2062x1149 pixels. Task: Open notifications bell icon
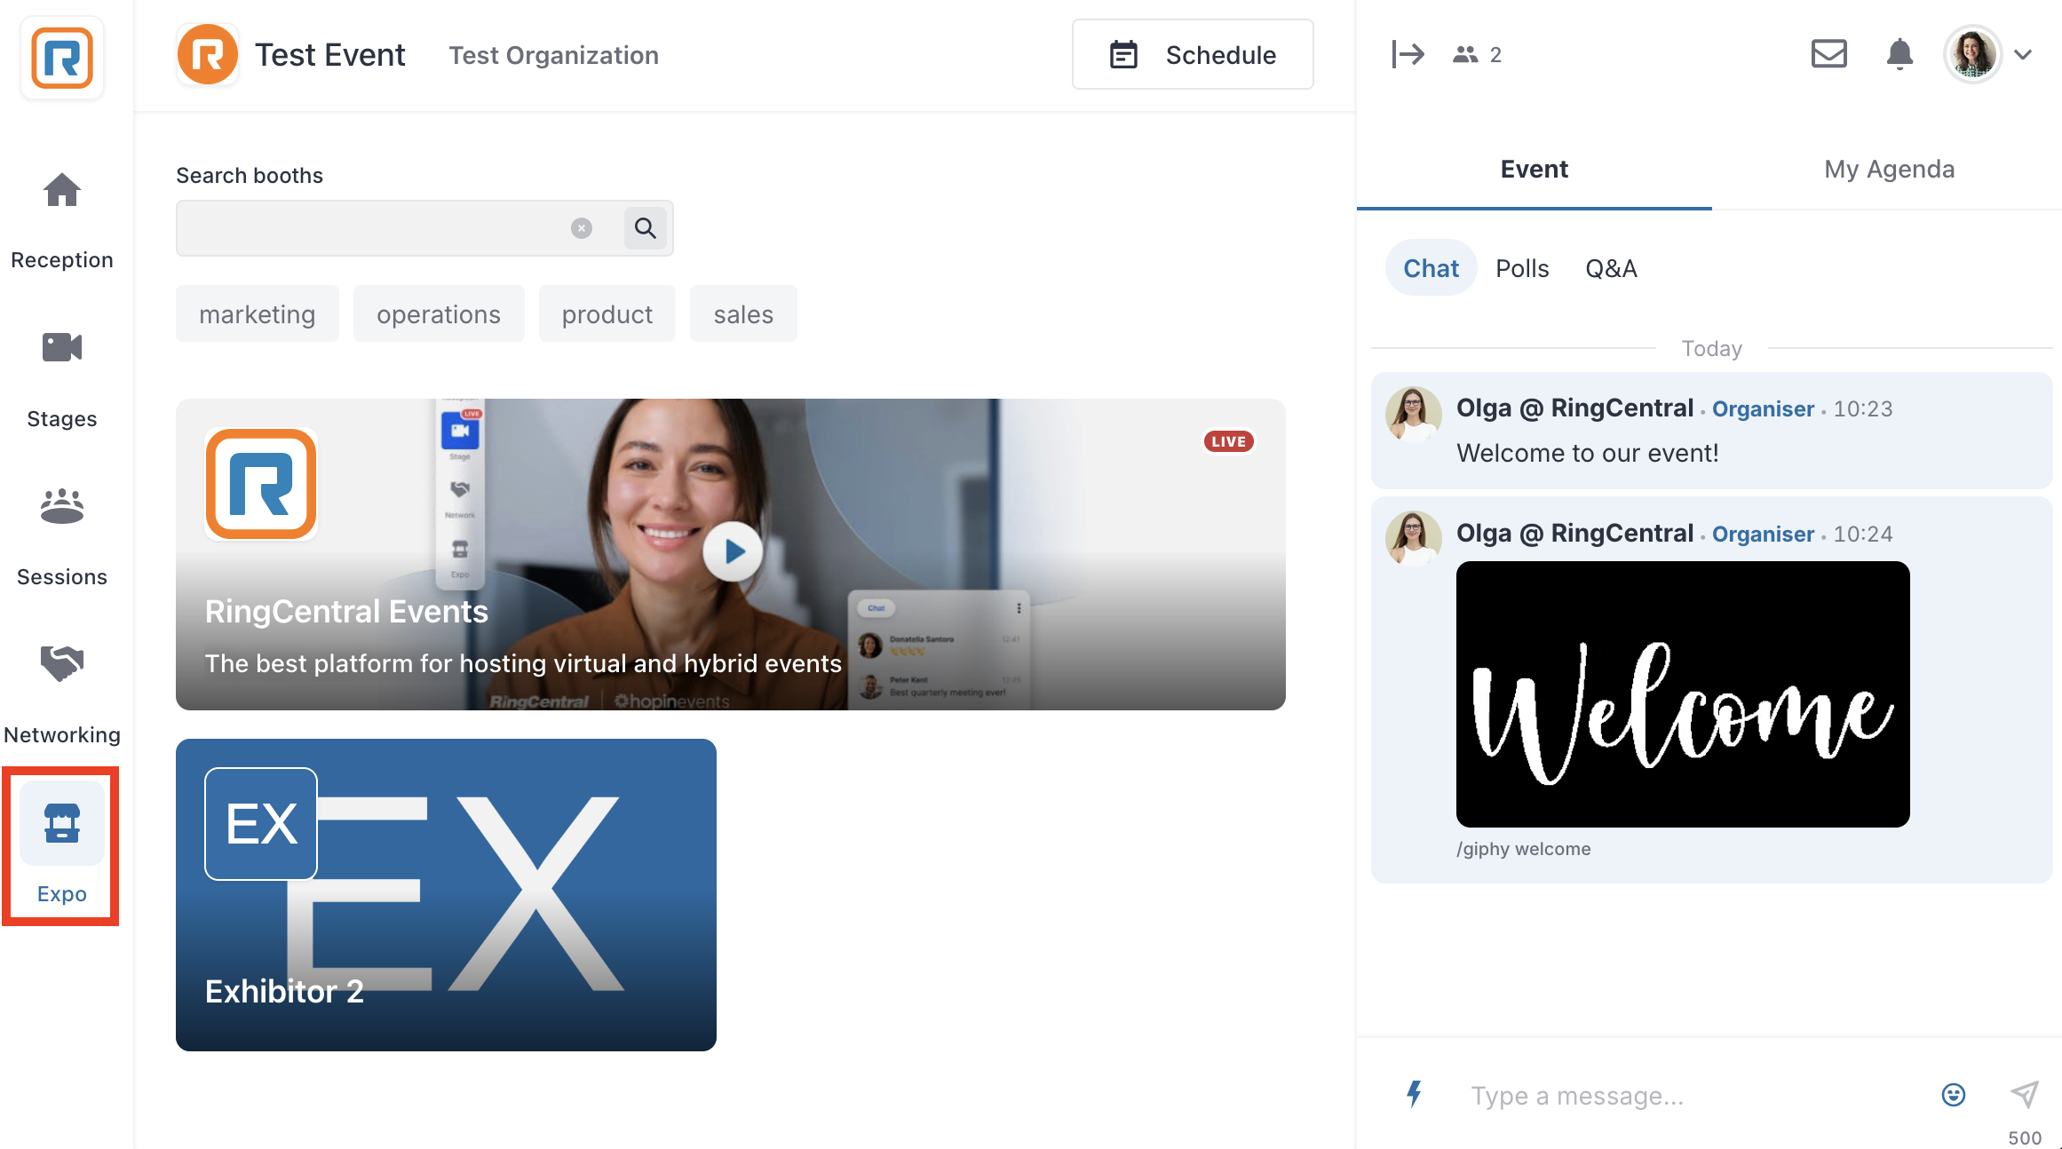tap(1899, 54)
